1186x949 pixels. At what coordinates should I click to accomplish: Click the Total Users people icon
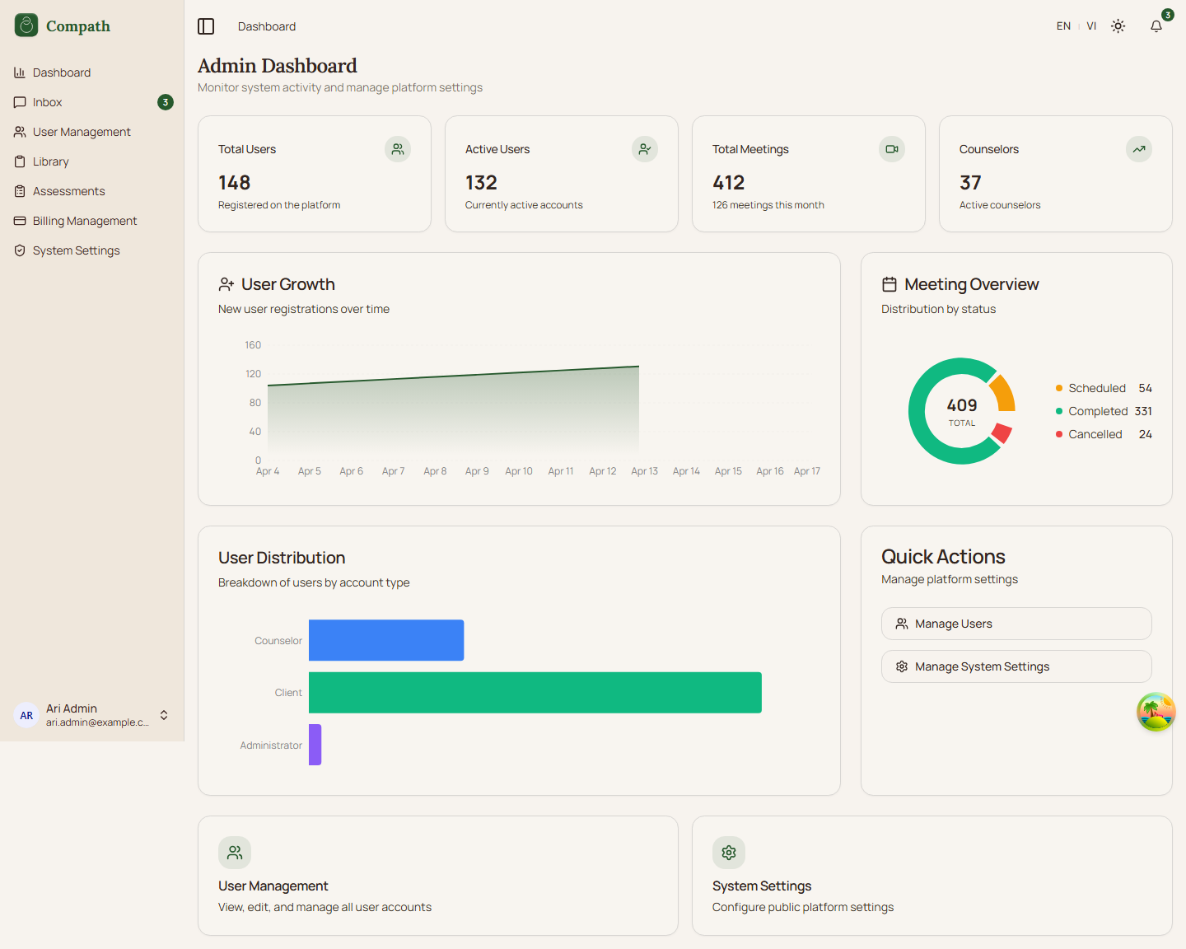click(x=398, y=149)
